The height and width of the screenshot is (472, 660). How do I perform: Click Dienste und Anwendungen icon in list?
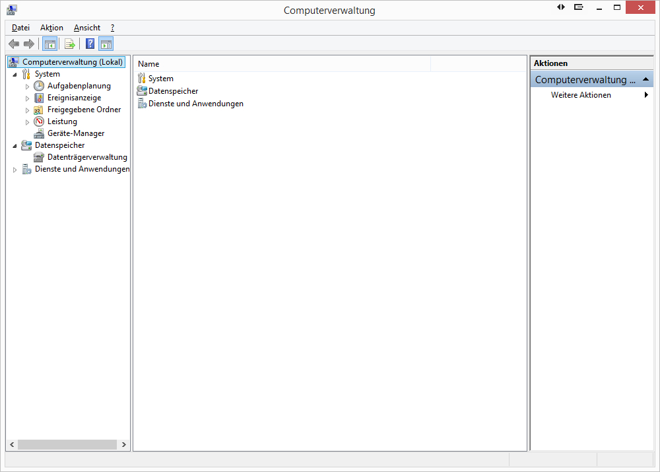tap(143, 104)
